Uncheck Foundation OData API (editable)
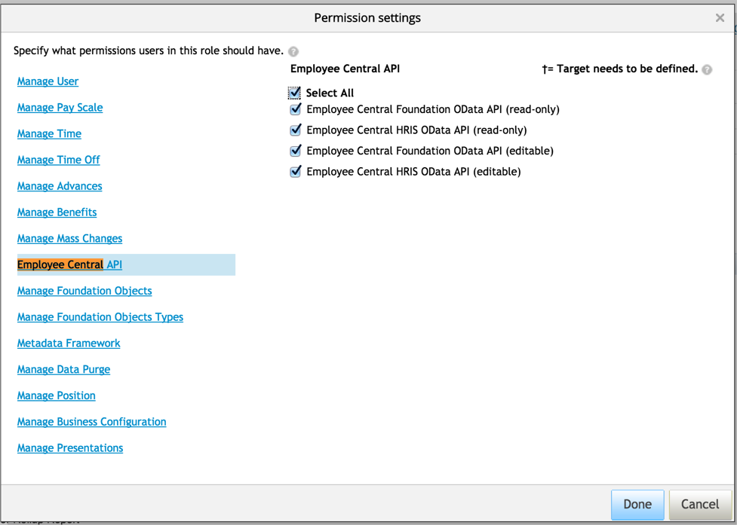This screenshot has height=525, width=737. (x=296, y=151)
